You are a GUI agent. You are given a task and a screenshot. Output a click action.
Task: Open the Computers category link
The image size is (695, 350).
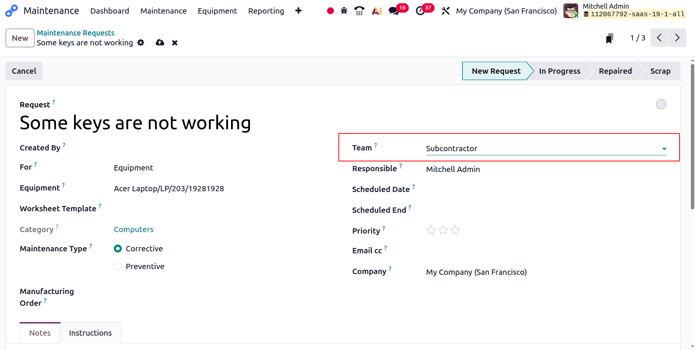(133, 229)
